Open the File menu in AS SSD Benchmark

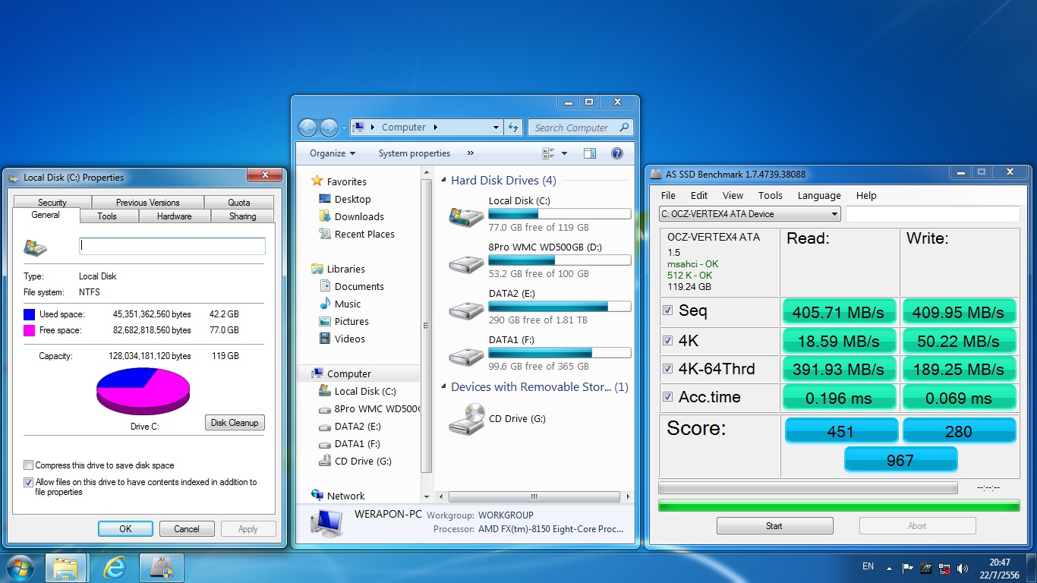(x=668, y=195)
